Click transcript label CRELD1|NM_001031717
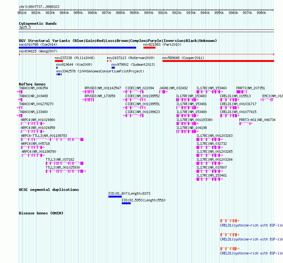This screenshot has height=263, width=283. click(x=238, y=104)
